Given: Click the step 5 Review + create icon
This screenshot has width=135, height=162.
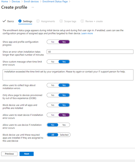Looking at the screenshot, I should click(82, 21).
